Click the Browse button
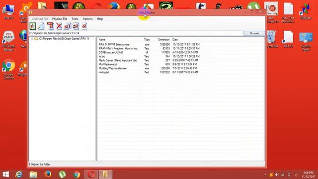Screen dimensions: 318x179 pyautogui.click(x=254, y=33)
